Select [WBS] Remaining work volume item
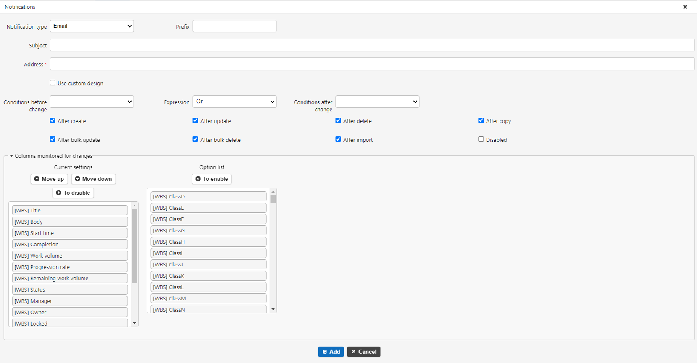Viewport: 697px width, 363px height. click(70, 278)
